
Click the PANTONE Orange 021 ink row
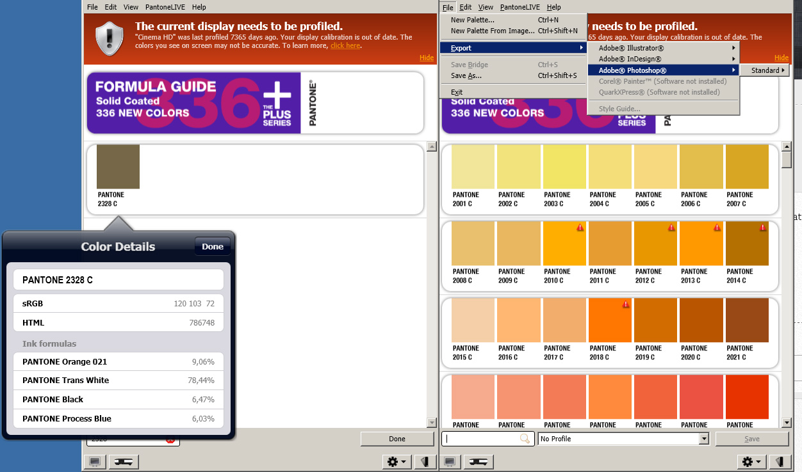pos(119,361)
